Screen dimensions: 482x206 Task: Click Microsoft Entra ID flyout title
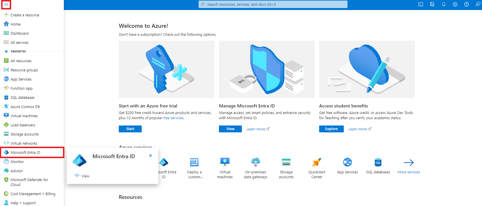pyautogui.click(x=114, y=156)
